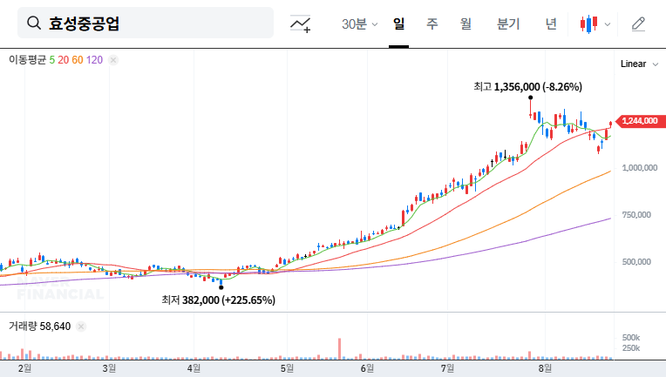
Task: Click the 1,000,000 price axis label
Action: 640,168
